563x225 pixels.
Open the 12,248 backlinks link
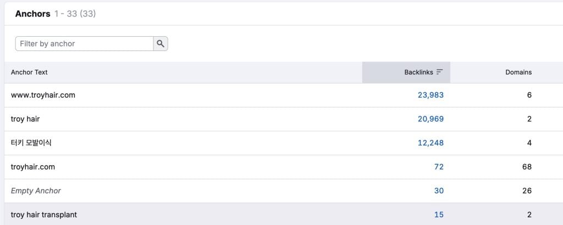(x=430, y=143)
